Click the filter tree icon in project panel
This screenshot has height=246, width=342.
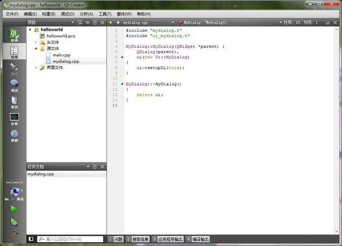coord(80,22)
